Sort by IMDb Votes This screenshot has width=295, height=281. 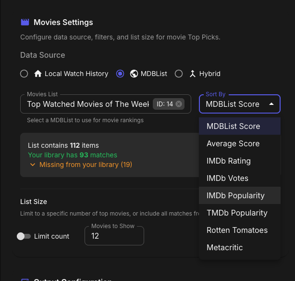click(227, 178)
